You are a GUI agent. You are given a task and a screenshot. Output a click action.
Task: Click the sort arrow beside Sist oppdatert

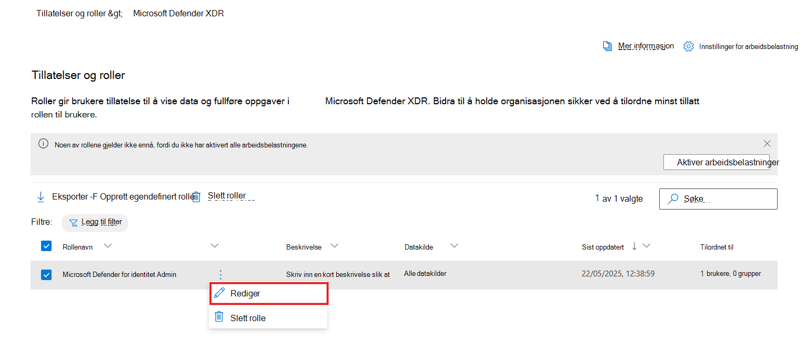click(634, 246)
